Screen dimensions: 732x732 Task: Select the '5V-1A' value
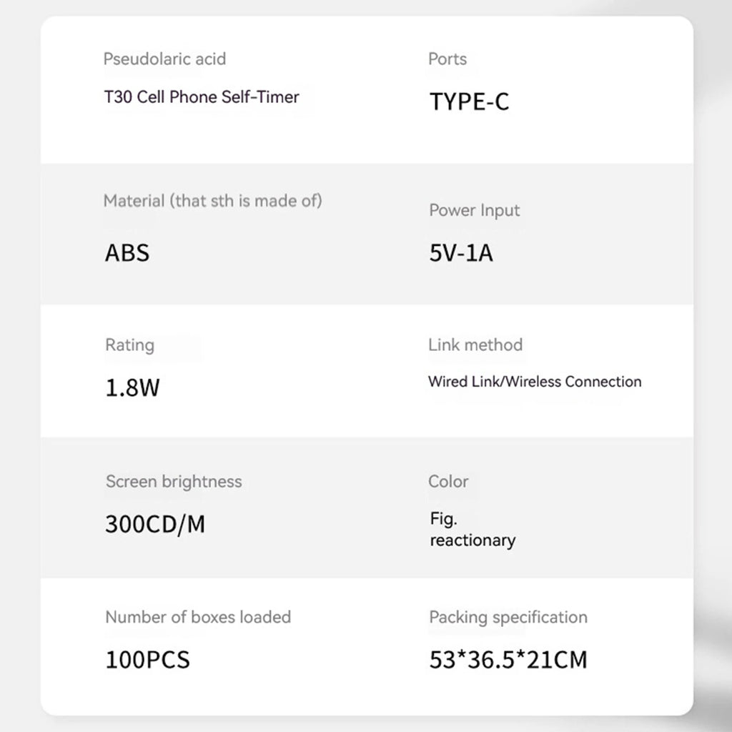point(461,253)
